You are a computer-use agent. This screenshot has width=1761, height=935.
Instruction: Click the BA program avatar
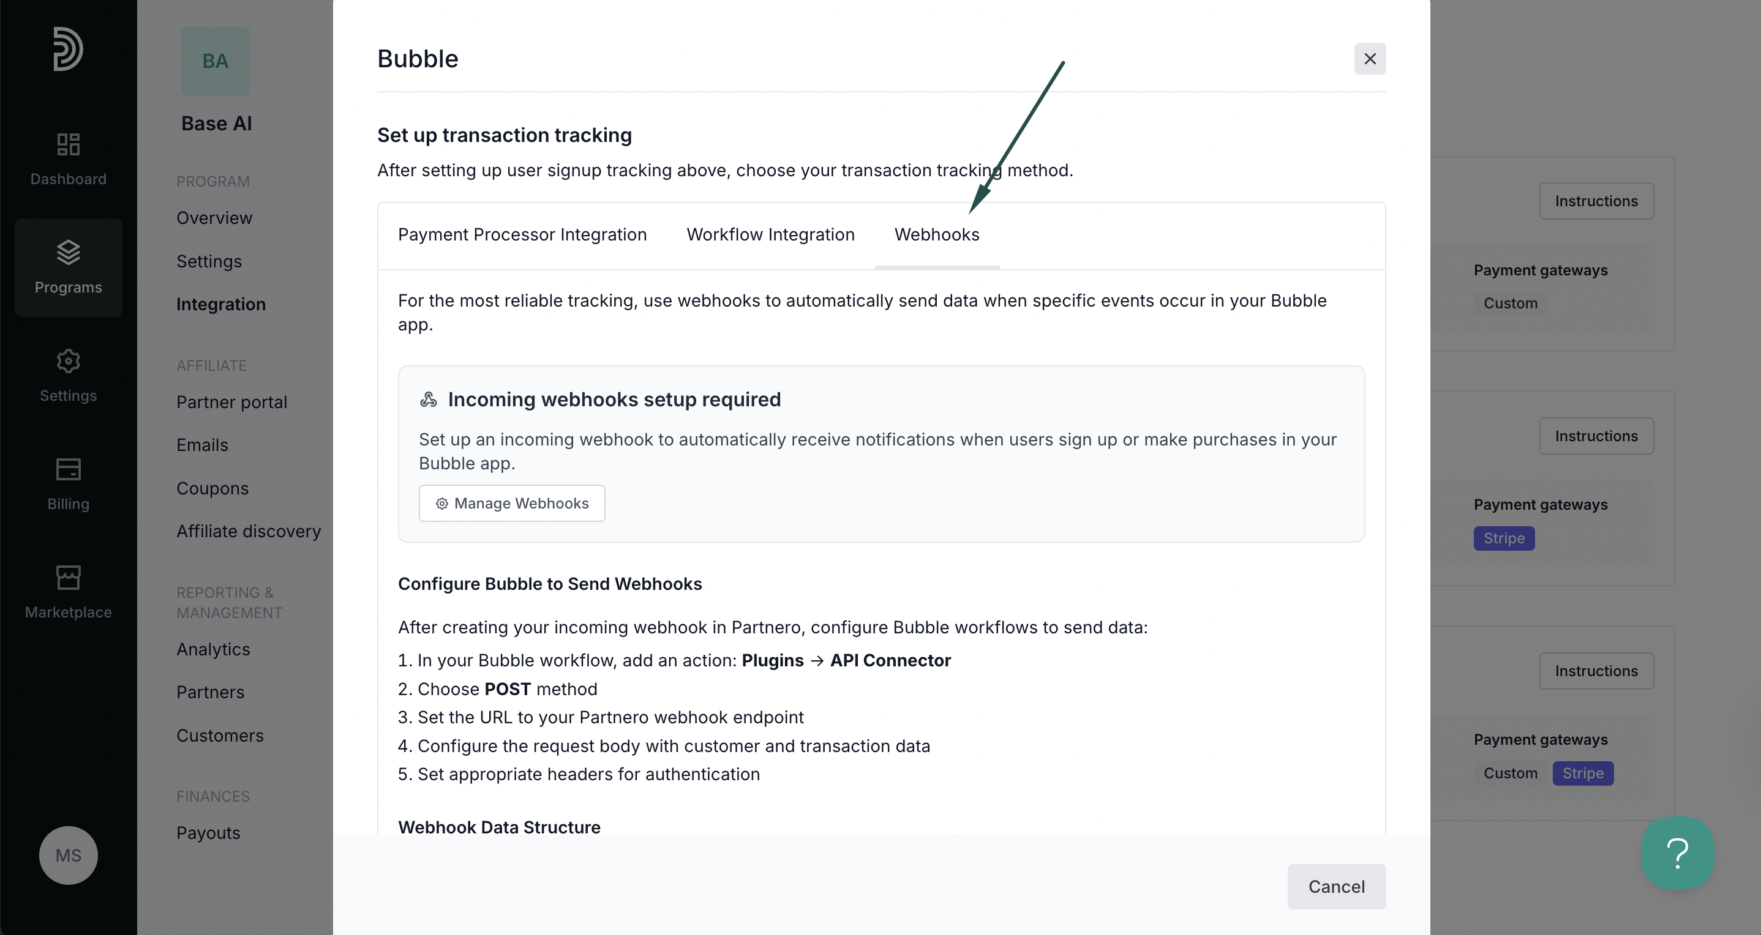tap(216, 61)
